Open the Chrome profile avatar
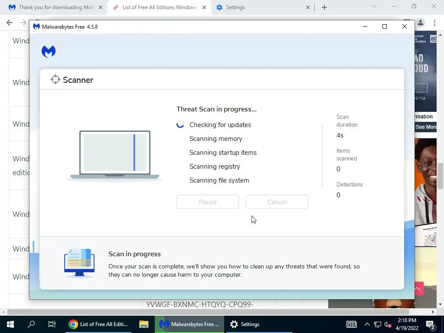Image resolution: width=444 pixels, height=333 pixels. pyautogui.click(x=421, y=23)
